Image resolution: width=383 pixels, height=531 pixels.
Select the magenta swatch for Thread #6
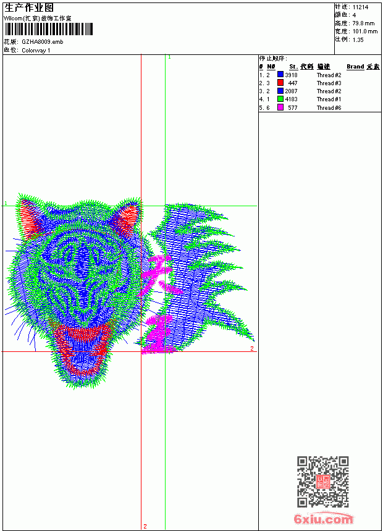pyautogui.click(x=280, y=107)
